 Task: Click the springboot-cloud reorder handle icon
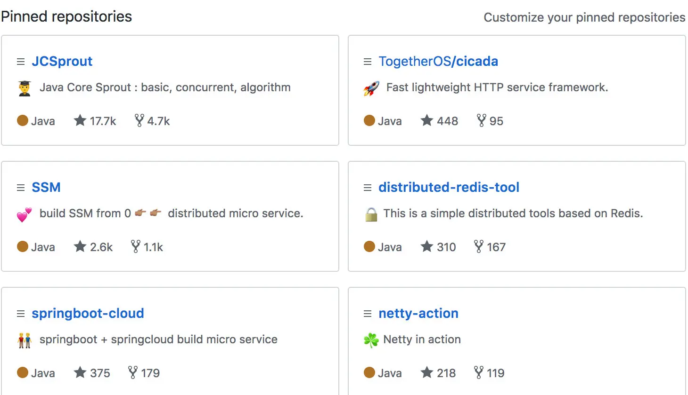click(x=21, y=314)
